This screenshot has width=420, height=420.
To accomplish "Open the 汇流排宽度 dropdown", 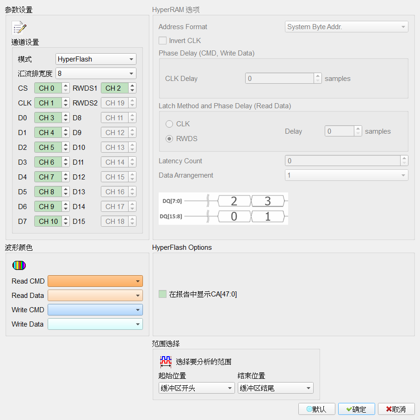I will (96, 74).
